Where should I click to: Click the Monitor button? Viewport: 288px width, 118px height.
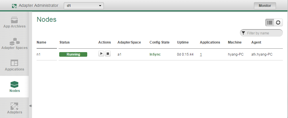[x=265, y=6]
